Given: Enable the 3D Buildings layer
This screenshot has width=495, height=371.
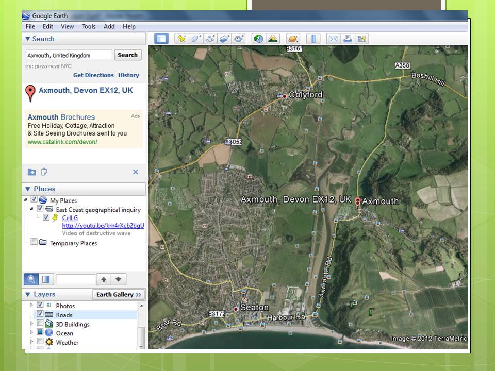Looking at the screenshot, I should pyautogui.click(x=40, y=324).
